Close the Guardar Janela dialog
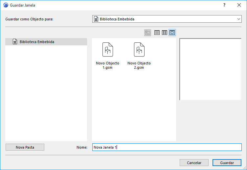 click(x=239, y=5)
